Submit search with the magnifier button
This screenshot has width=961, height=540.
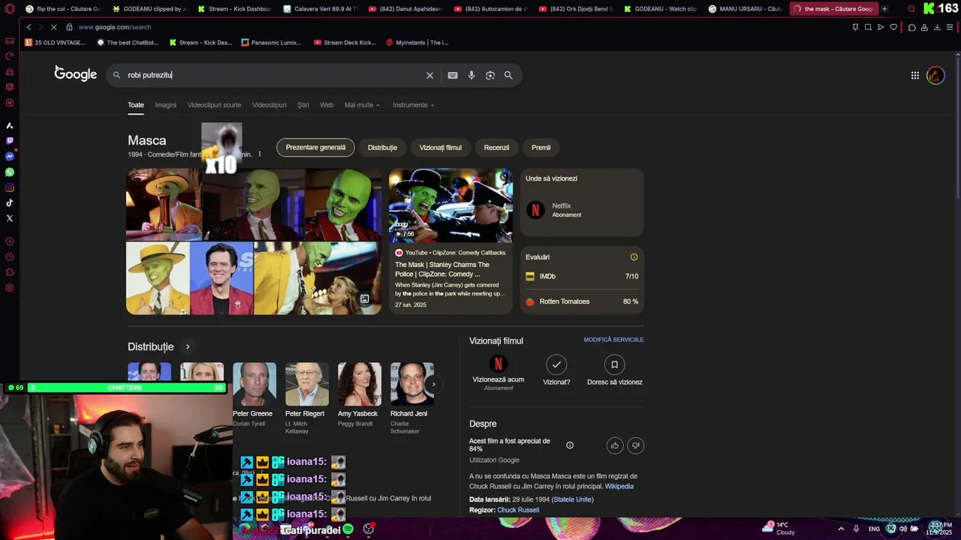point(508,75)
